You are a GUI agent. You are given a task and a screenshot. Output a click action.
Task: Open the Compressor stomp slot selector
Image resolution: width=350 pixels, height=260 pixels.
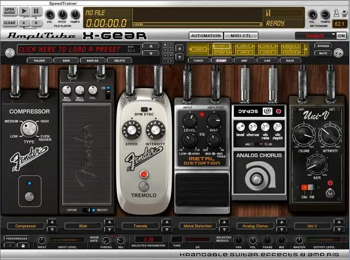tap(26, 226)
